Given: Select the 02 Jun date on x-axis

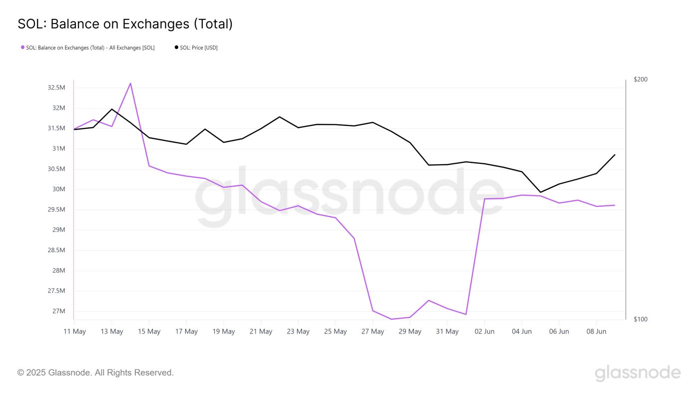Looking at the screenshot, I should [x=484, y=332].
